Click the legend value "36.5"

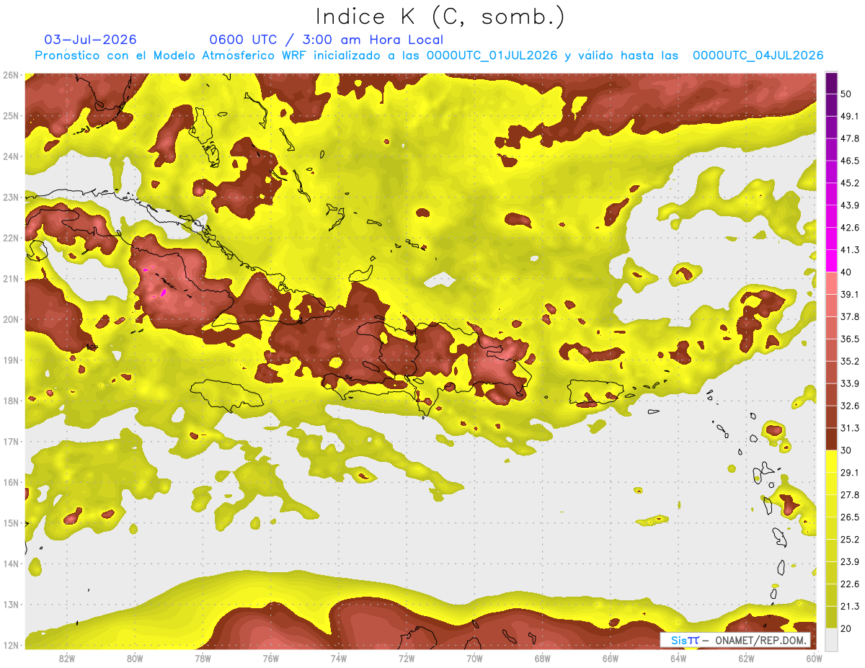[850, 339]
